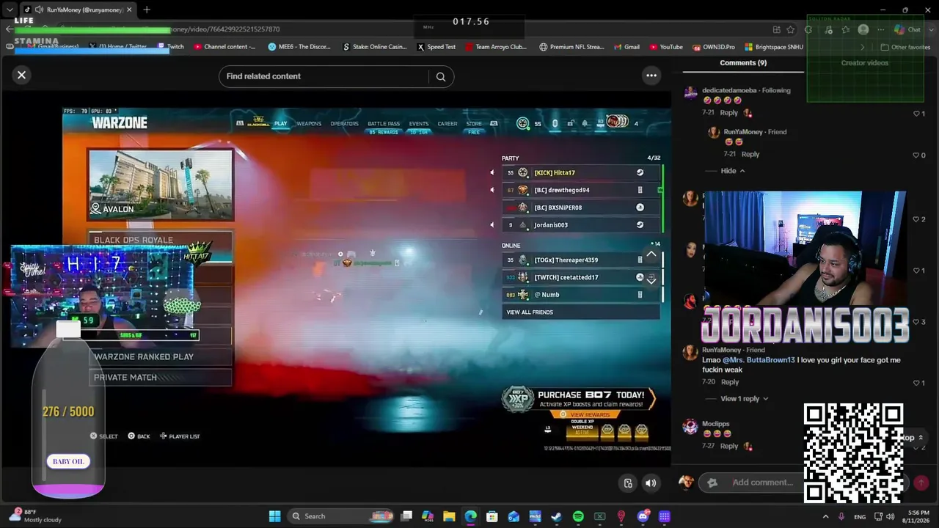Reply to RunYaMoney's 7-21 emoji reply
Viewport: 939px width, 528px height.
750,155
